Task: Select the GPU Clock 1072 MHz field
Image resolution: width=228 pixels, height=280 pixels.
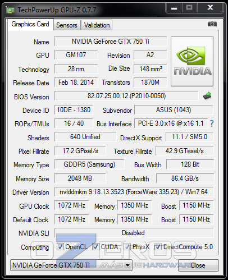Action: (x=72, y=205)
